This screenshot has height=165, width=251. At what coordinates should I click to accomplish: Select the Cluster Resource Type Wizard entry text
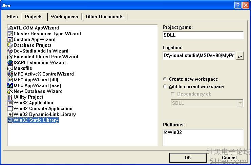tap(47, 34)
